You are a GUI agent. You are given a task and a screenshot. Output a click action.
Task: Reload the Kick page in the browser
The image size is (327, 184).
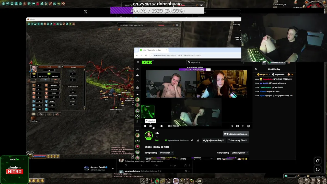tap(146, 55)
